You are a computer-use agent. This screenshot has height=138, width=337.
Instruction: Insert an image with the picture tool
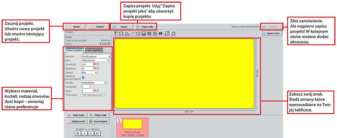point(144,34)
